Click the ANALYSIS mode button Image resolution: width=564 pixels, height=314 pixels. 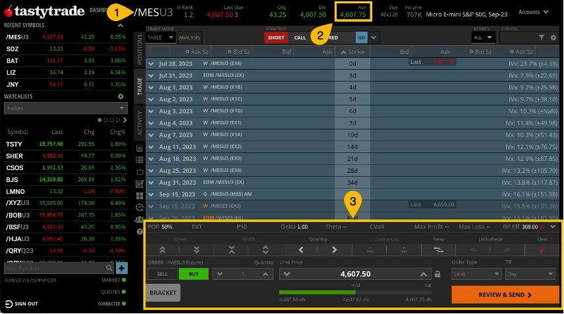point(189,37)
